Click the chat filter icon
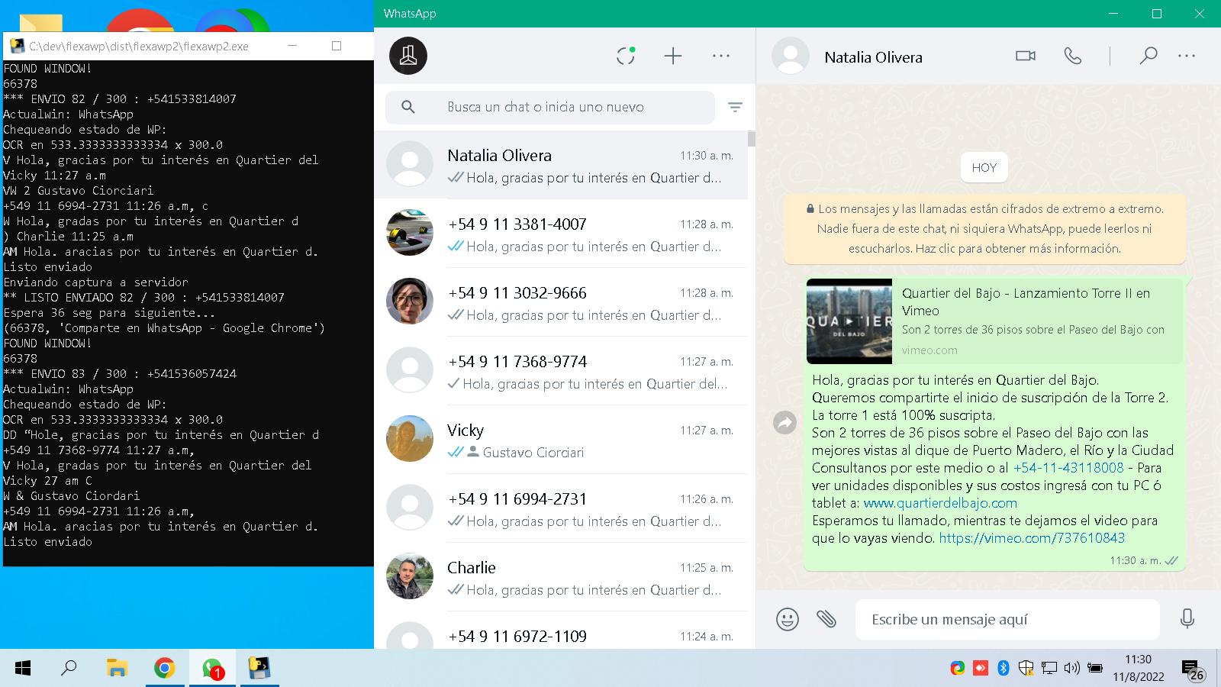Image resolution: width=1221 pixels, height=687 pixels. [x=735, y=108]
